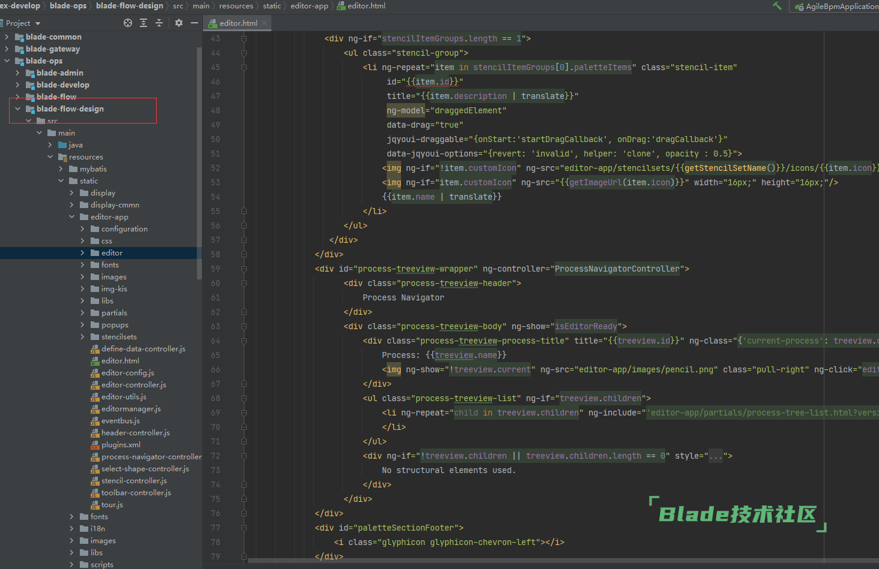Expand folded style value on line 72

[x=715, y=456]
